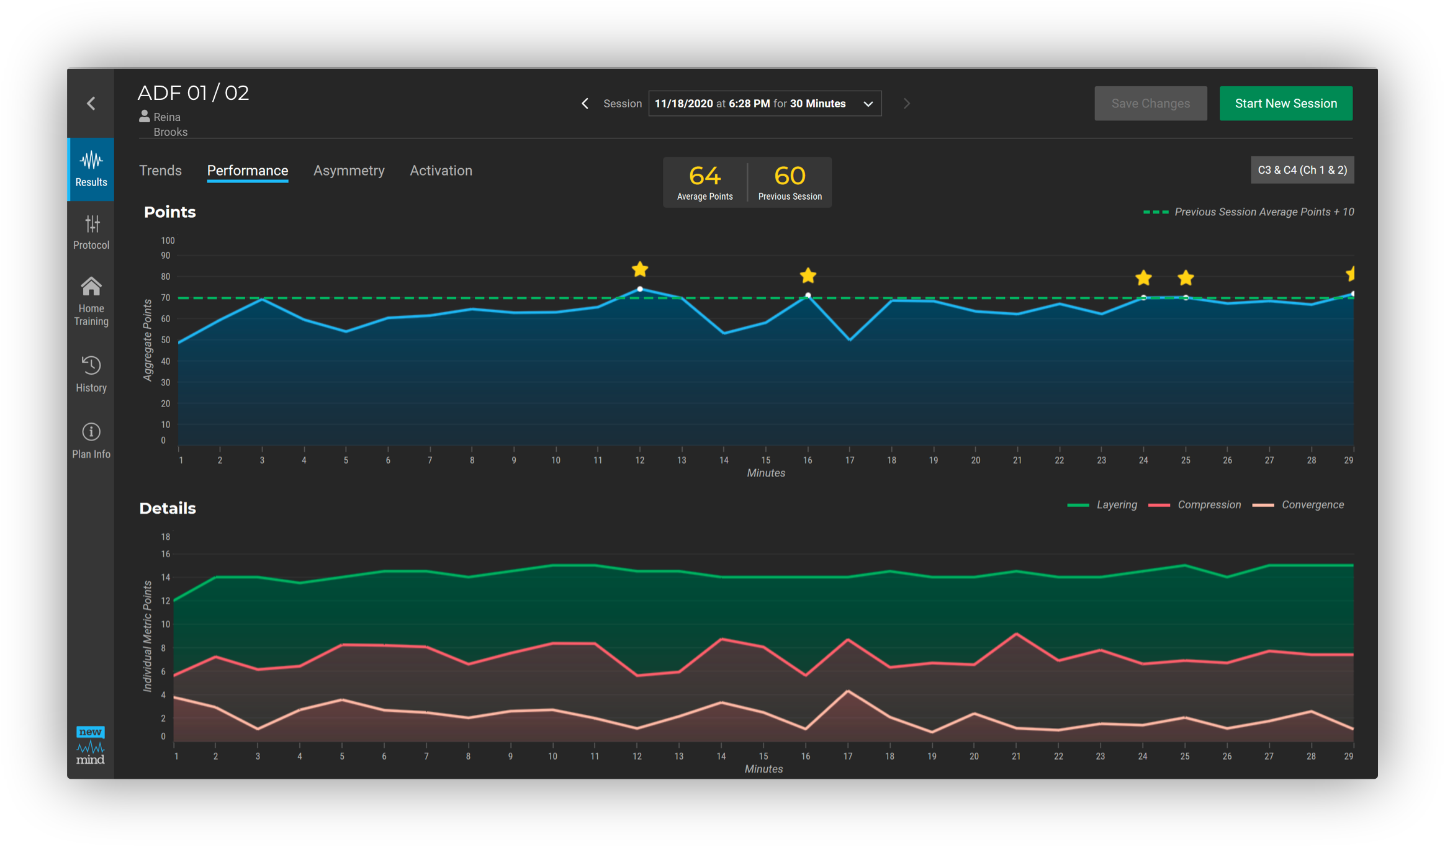Screen dimensions: 1445x847
Task: Click the Start New Session button
Action: tap(1285, 104)
